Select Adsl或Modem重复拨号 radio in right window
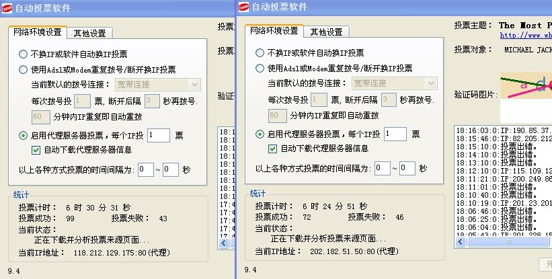This screenshot has height=279, width=552. click(x=260, y=69)
